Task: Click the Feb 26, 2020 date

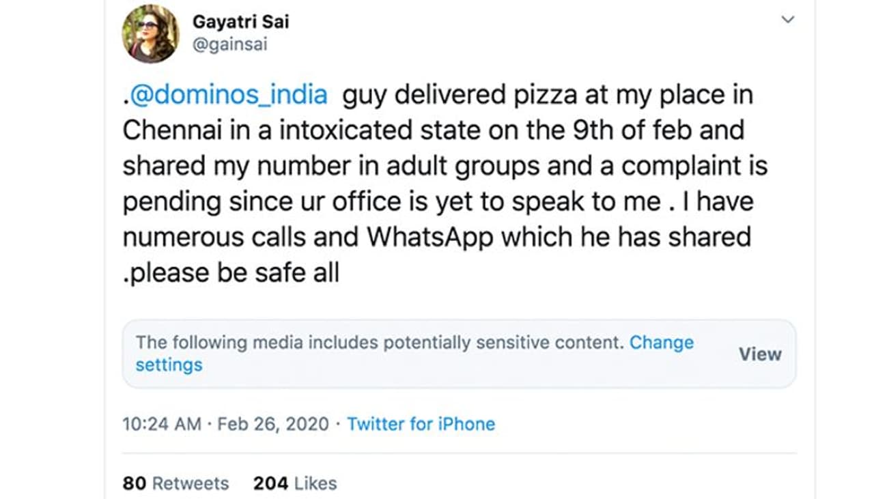Action: (x=273, y=424)
